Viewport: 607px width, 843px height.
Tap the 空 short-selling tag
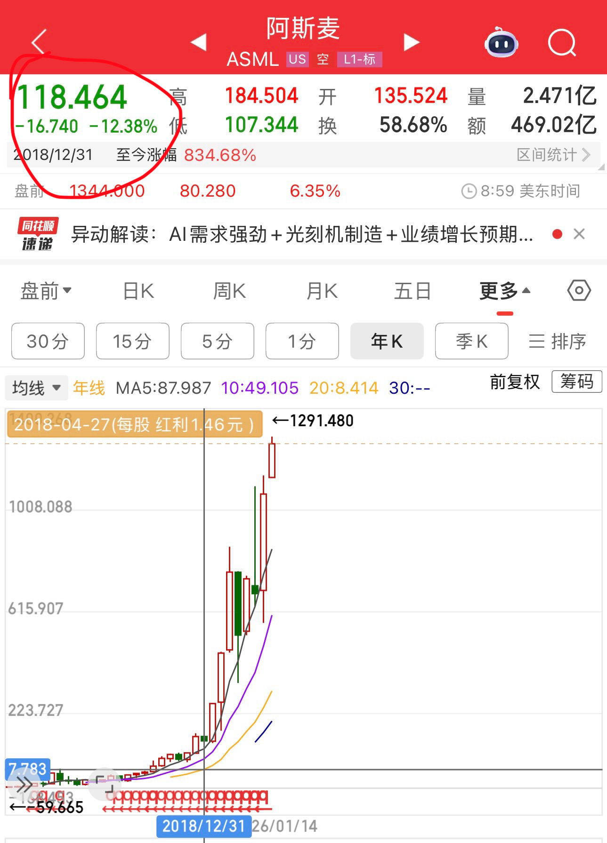[x=323, y=59]
